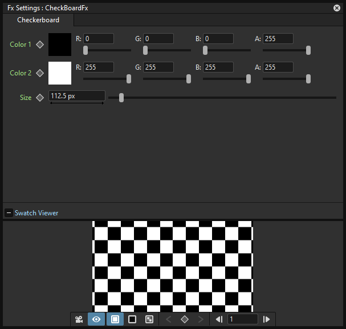The width and height of the screenshot is (346, 329).
Task: Select the Checkerboard tab
Action: 38,20
